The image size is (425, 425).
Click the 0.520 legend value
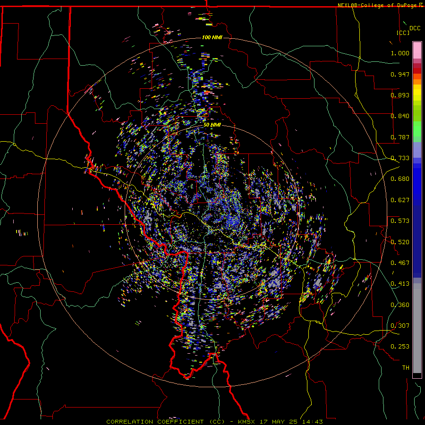(400, 242)
